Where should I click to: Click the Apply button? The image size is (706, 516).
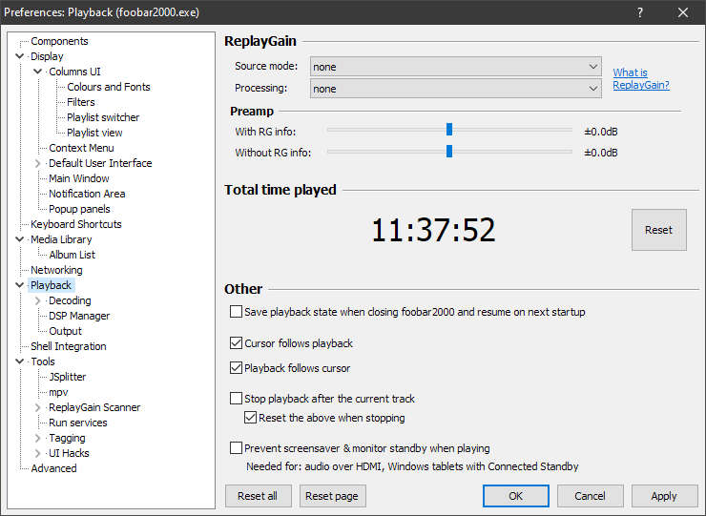(663, 496)
